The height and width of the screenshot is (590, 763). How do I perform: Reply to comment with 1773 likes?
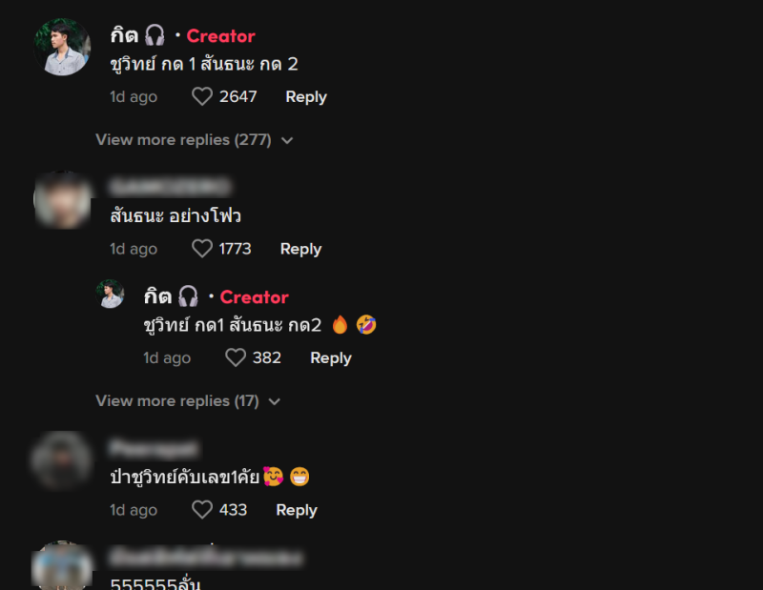pos(300,249)
